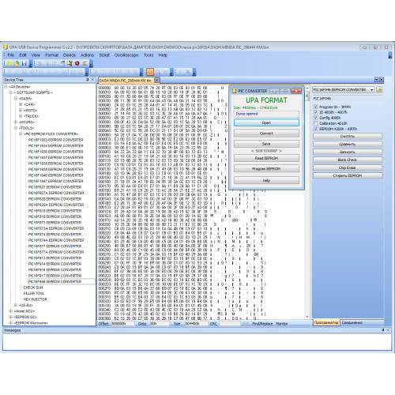Expand the <EEPROM I2C> tree node

click(11, 317)
